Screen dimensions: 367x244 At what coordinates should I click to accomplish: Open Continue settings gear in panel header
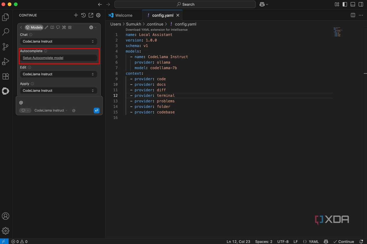(x=98, y=15)
